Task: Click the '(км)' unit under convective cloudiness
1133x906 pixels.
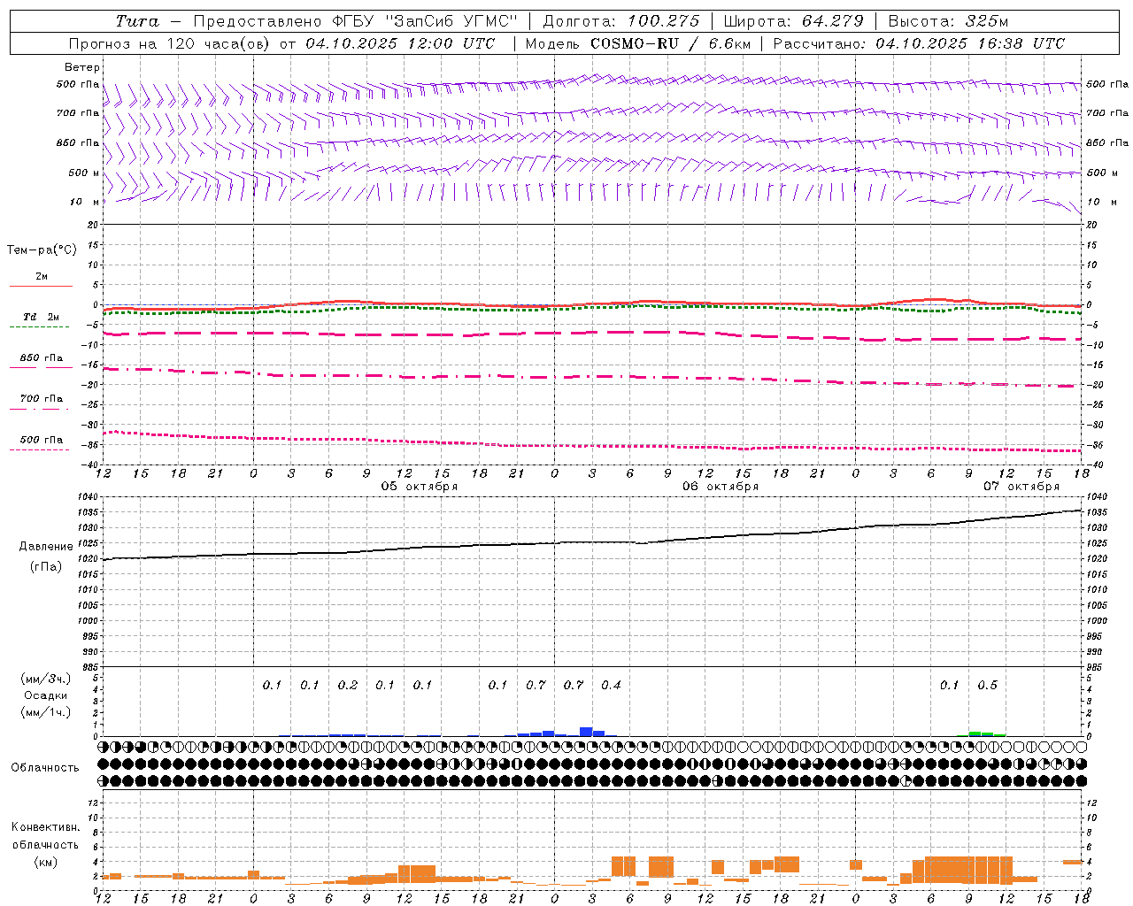Action: [x=45, y=862]
